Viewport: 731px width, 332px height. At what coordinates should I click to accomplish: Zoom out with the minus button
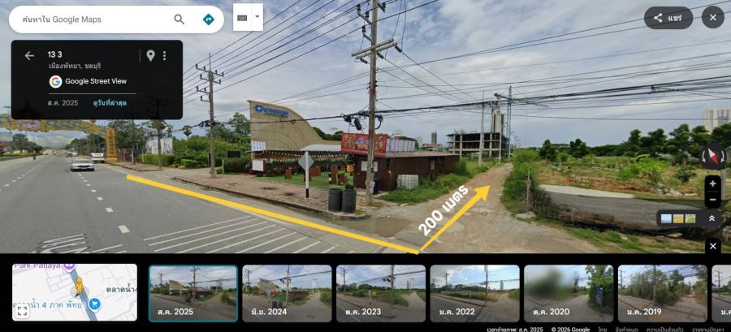(x=712, y=200)
